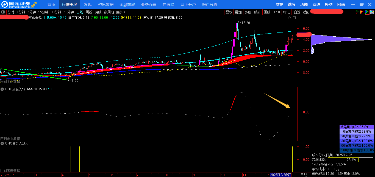Click the +自选 add to watchlist button
The height and width of the screenshot is (177, 375).
296,12
